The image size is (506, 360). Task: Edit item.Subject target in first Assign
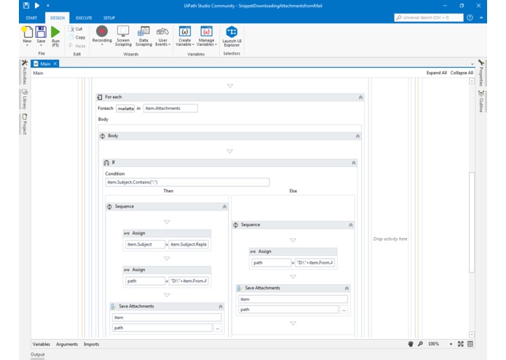(x=145, y=244)
